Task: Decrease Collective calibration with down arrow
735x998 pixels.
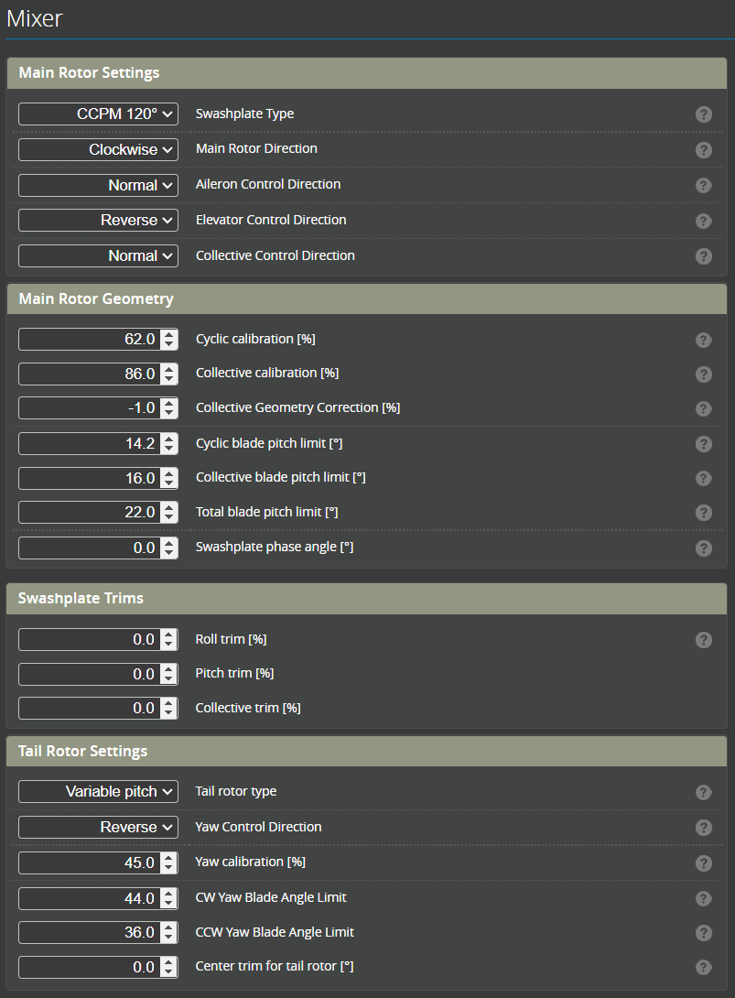Action: (169, 379)
